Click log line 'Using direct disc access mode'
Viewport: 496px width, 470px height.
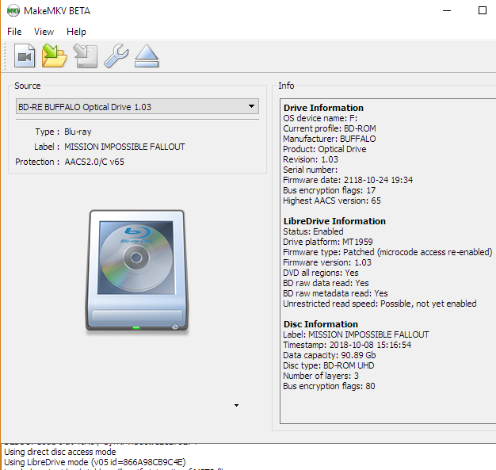point(60,452)
